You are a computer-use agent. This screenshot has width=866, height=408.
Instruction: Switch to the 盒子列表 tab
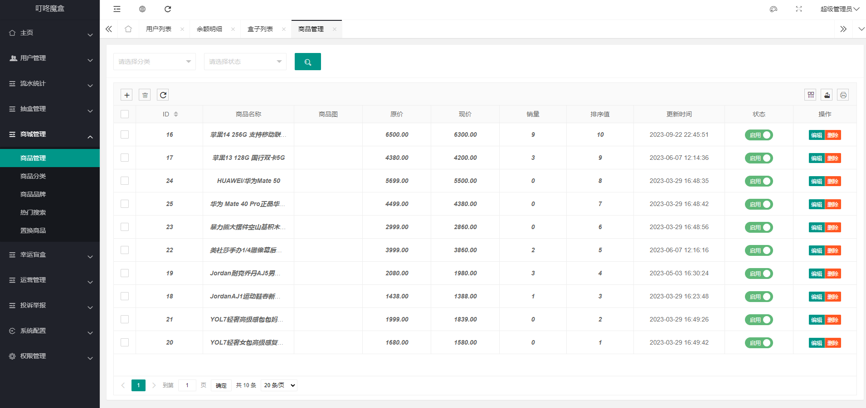(x=260, y=29)
